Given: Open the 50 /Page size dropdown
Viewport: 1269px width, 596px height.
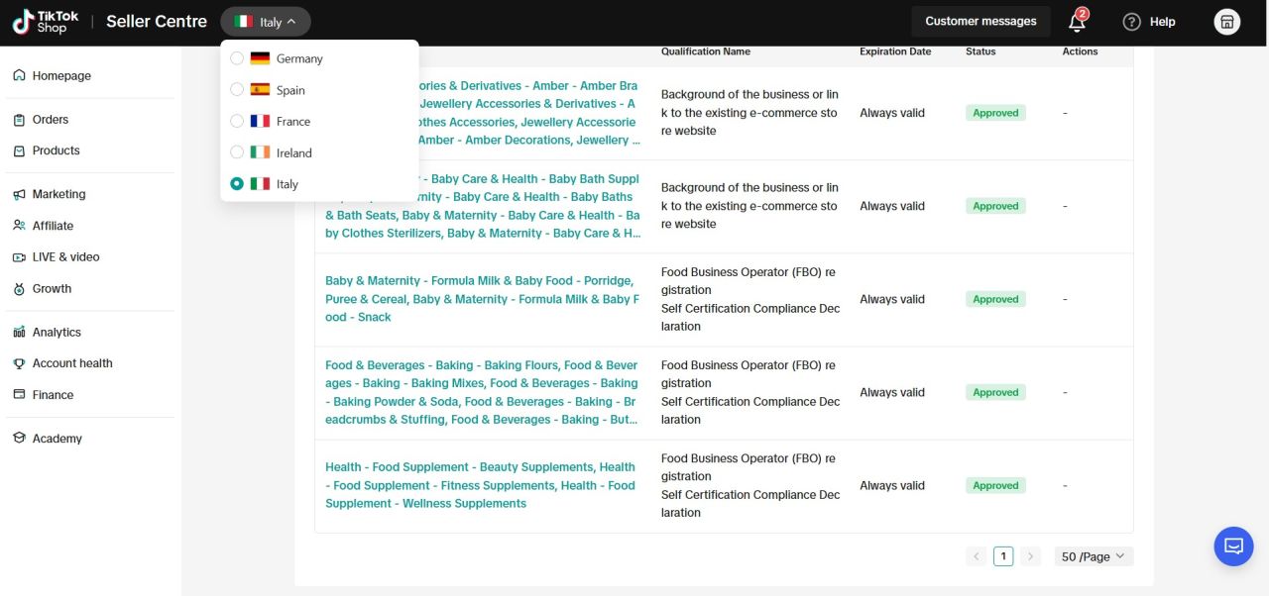Looking at the screenshot, I should (1093, 556).
